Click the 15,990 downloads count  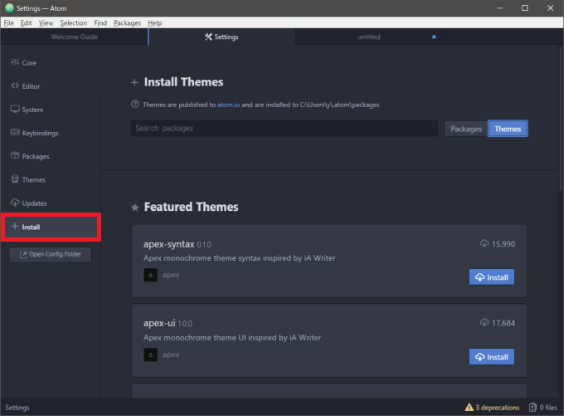click(503, 244)
